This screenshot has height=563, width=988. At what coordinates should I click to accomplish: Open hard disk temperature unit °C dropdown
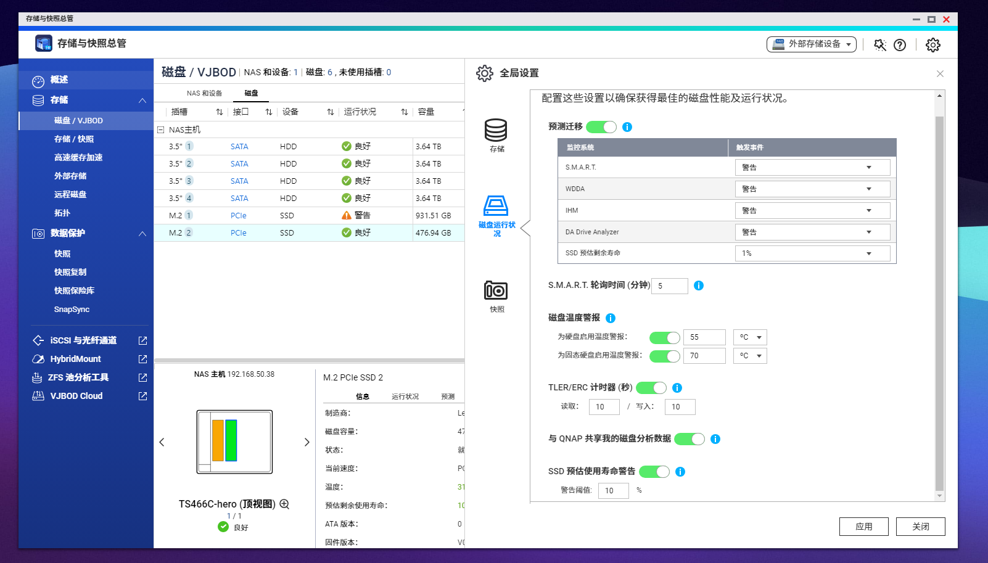[750, 337]
